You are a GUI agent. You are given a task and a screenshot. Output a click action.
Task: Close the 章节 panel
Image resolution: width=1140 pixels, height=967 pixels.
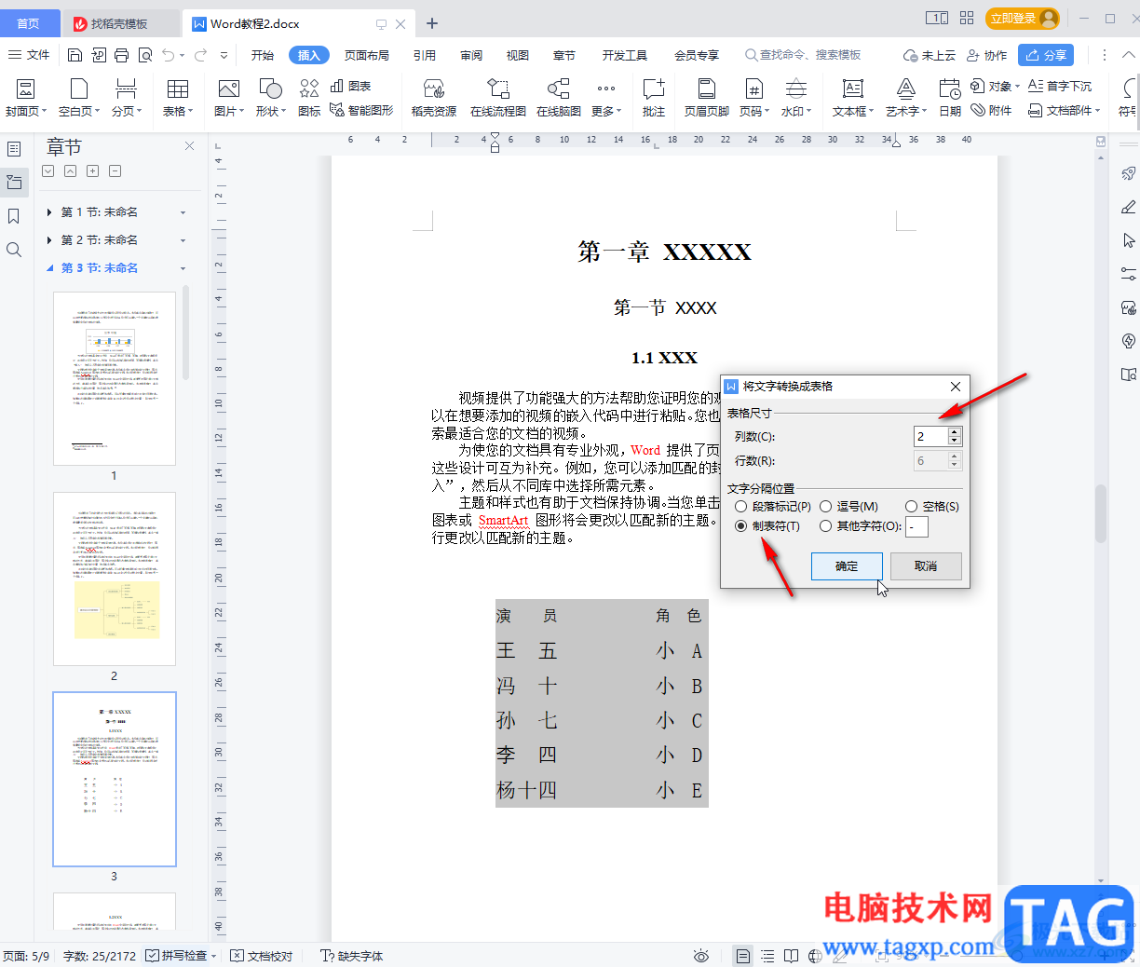(x=189, y=146)
